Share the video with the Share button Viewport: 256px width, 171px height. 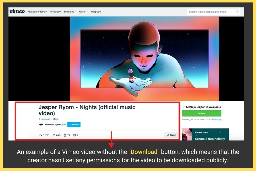click(171, 135)
